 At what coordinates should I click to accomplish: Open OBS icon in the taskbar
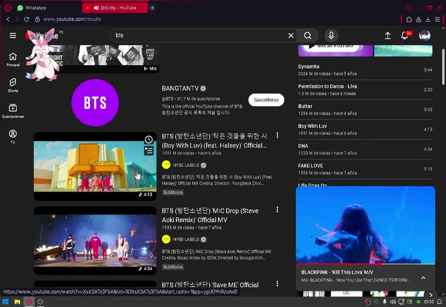pyautogui.click(x=40, y=301)
